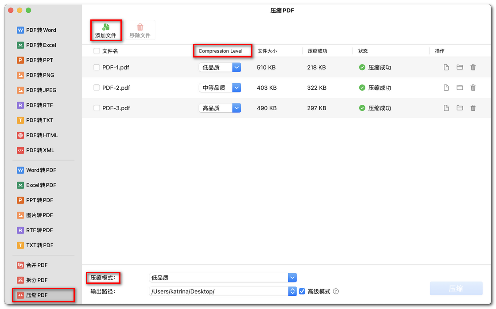Delete PDF-3.pdf using its trash icon

pos(473,107)
